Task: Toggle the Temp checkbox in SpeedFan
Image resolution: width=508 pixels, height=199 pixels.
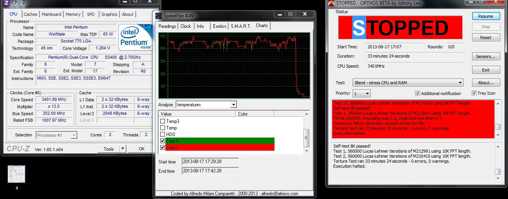Action: [x=162, y=128]
